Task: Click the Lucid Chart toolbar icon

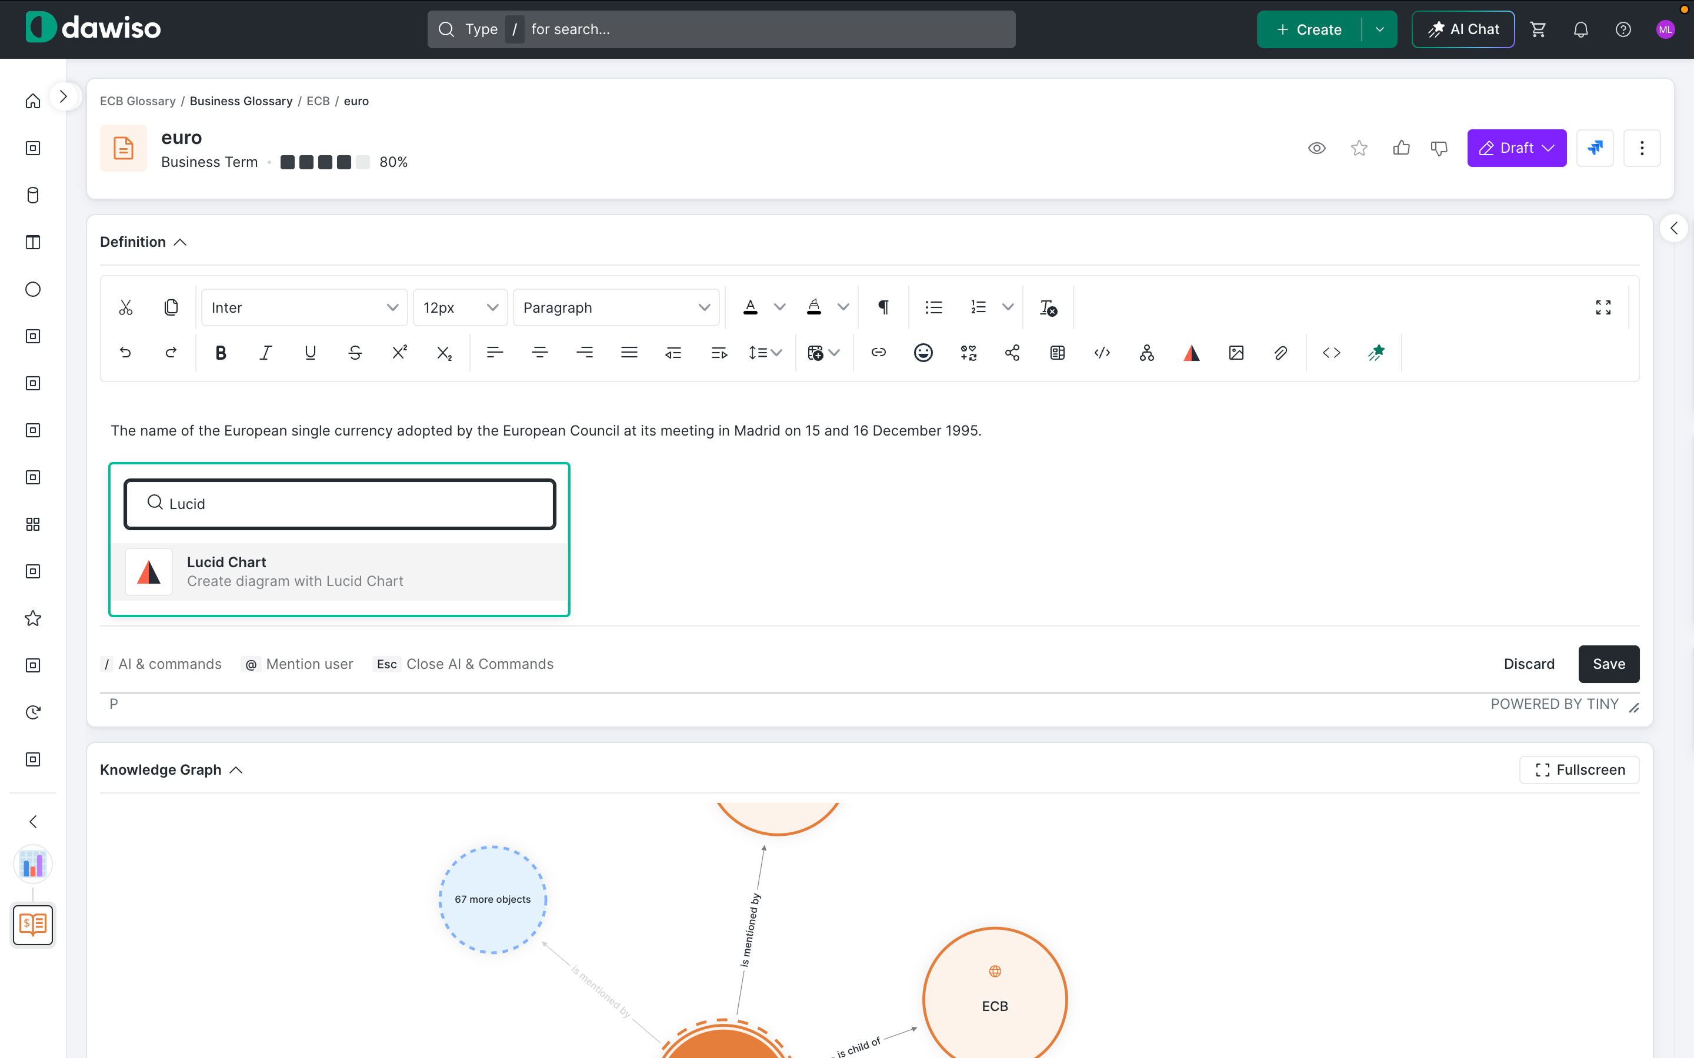Action: pos(1192,353)
